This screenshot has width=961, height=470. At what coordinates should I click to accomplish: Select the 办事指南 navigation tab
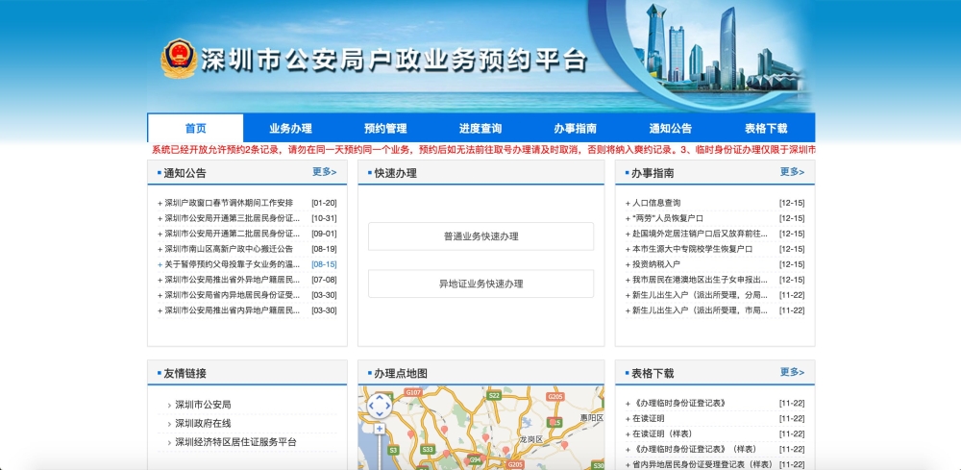[x=576, y=128]
